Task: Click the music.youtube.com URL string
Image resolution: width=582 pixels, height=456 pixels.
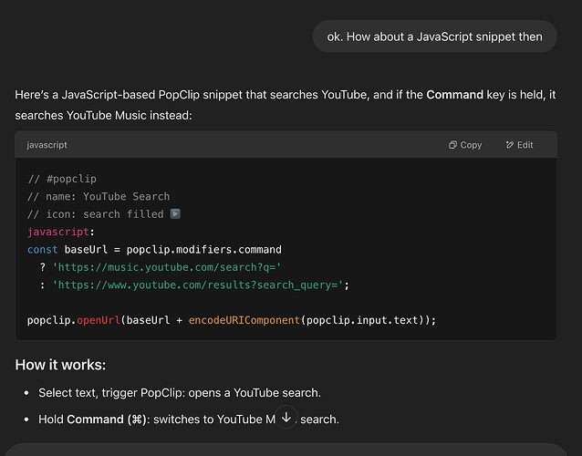Action: point(167,267)
